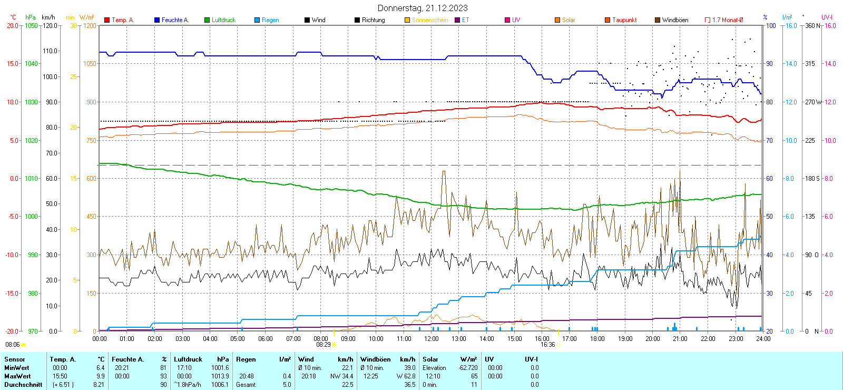Click the Sensor header in the stats table
The width and height of the screenshot is (843, 390).
pyautogui.click(x=15, y=359)
